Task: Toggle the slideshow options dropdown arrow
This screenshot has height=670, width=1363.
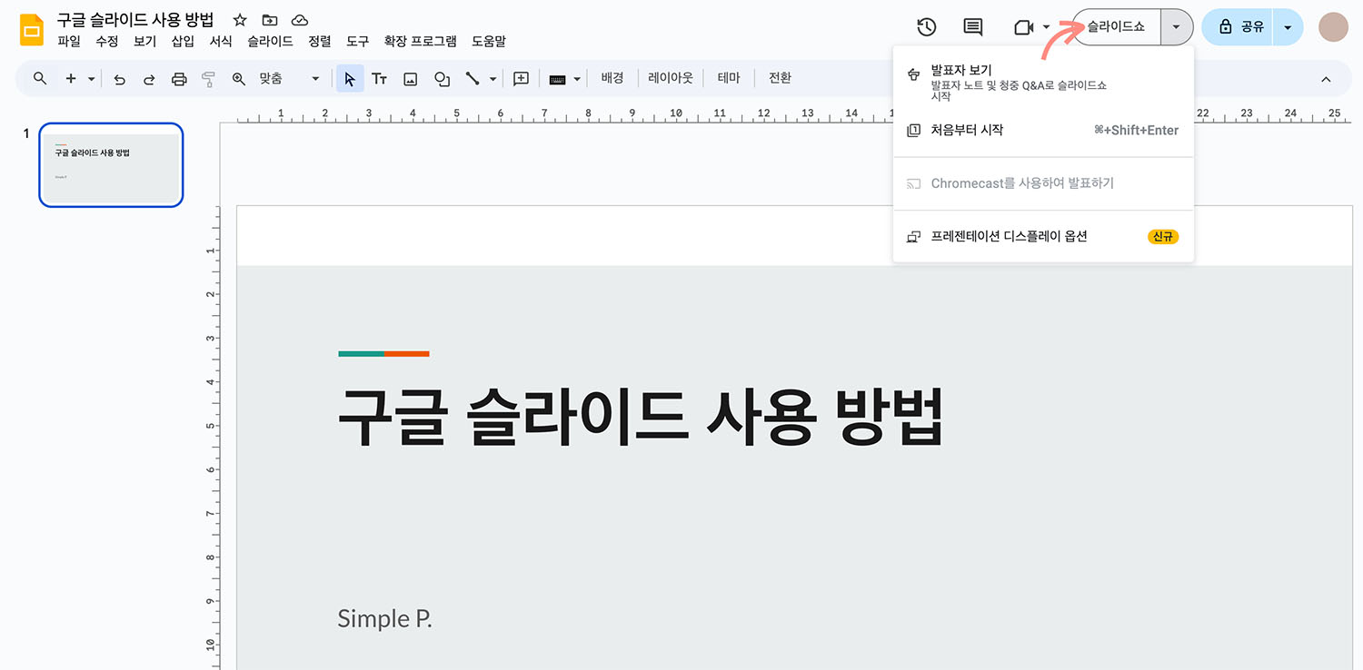Action: 1177,27
